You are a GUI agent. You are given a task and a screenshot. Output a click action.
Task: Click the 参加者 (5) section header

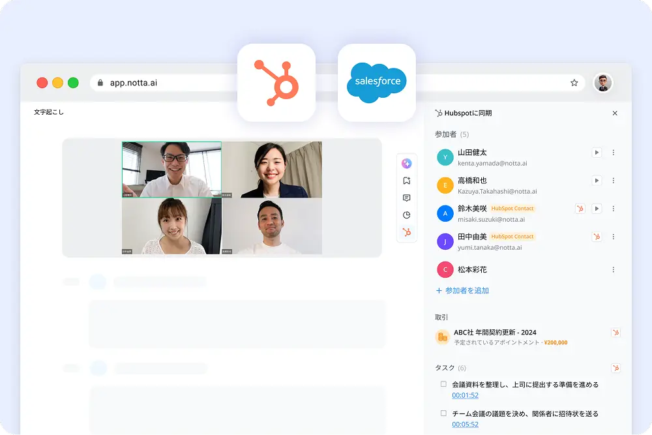click(452, 134)
